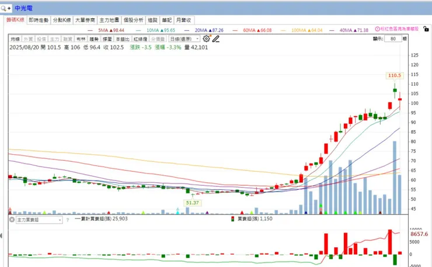Click the 漲跌 -3.5 readout
Image resolution: width=432 pixels, height=267 pixels.
pos(141,47)
